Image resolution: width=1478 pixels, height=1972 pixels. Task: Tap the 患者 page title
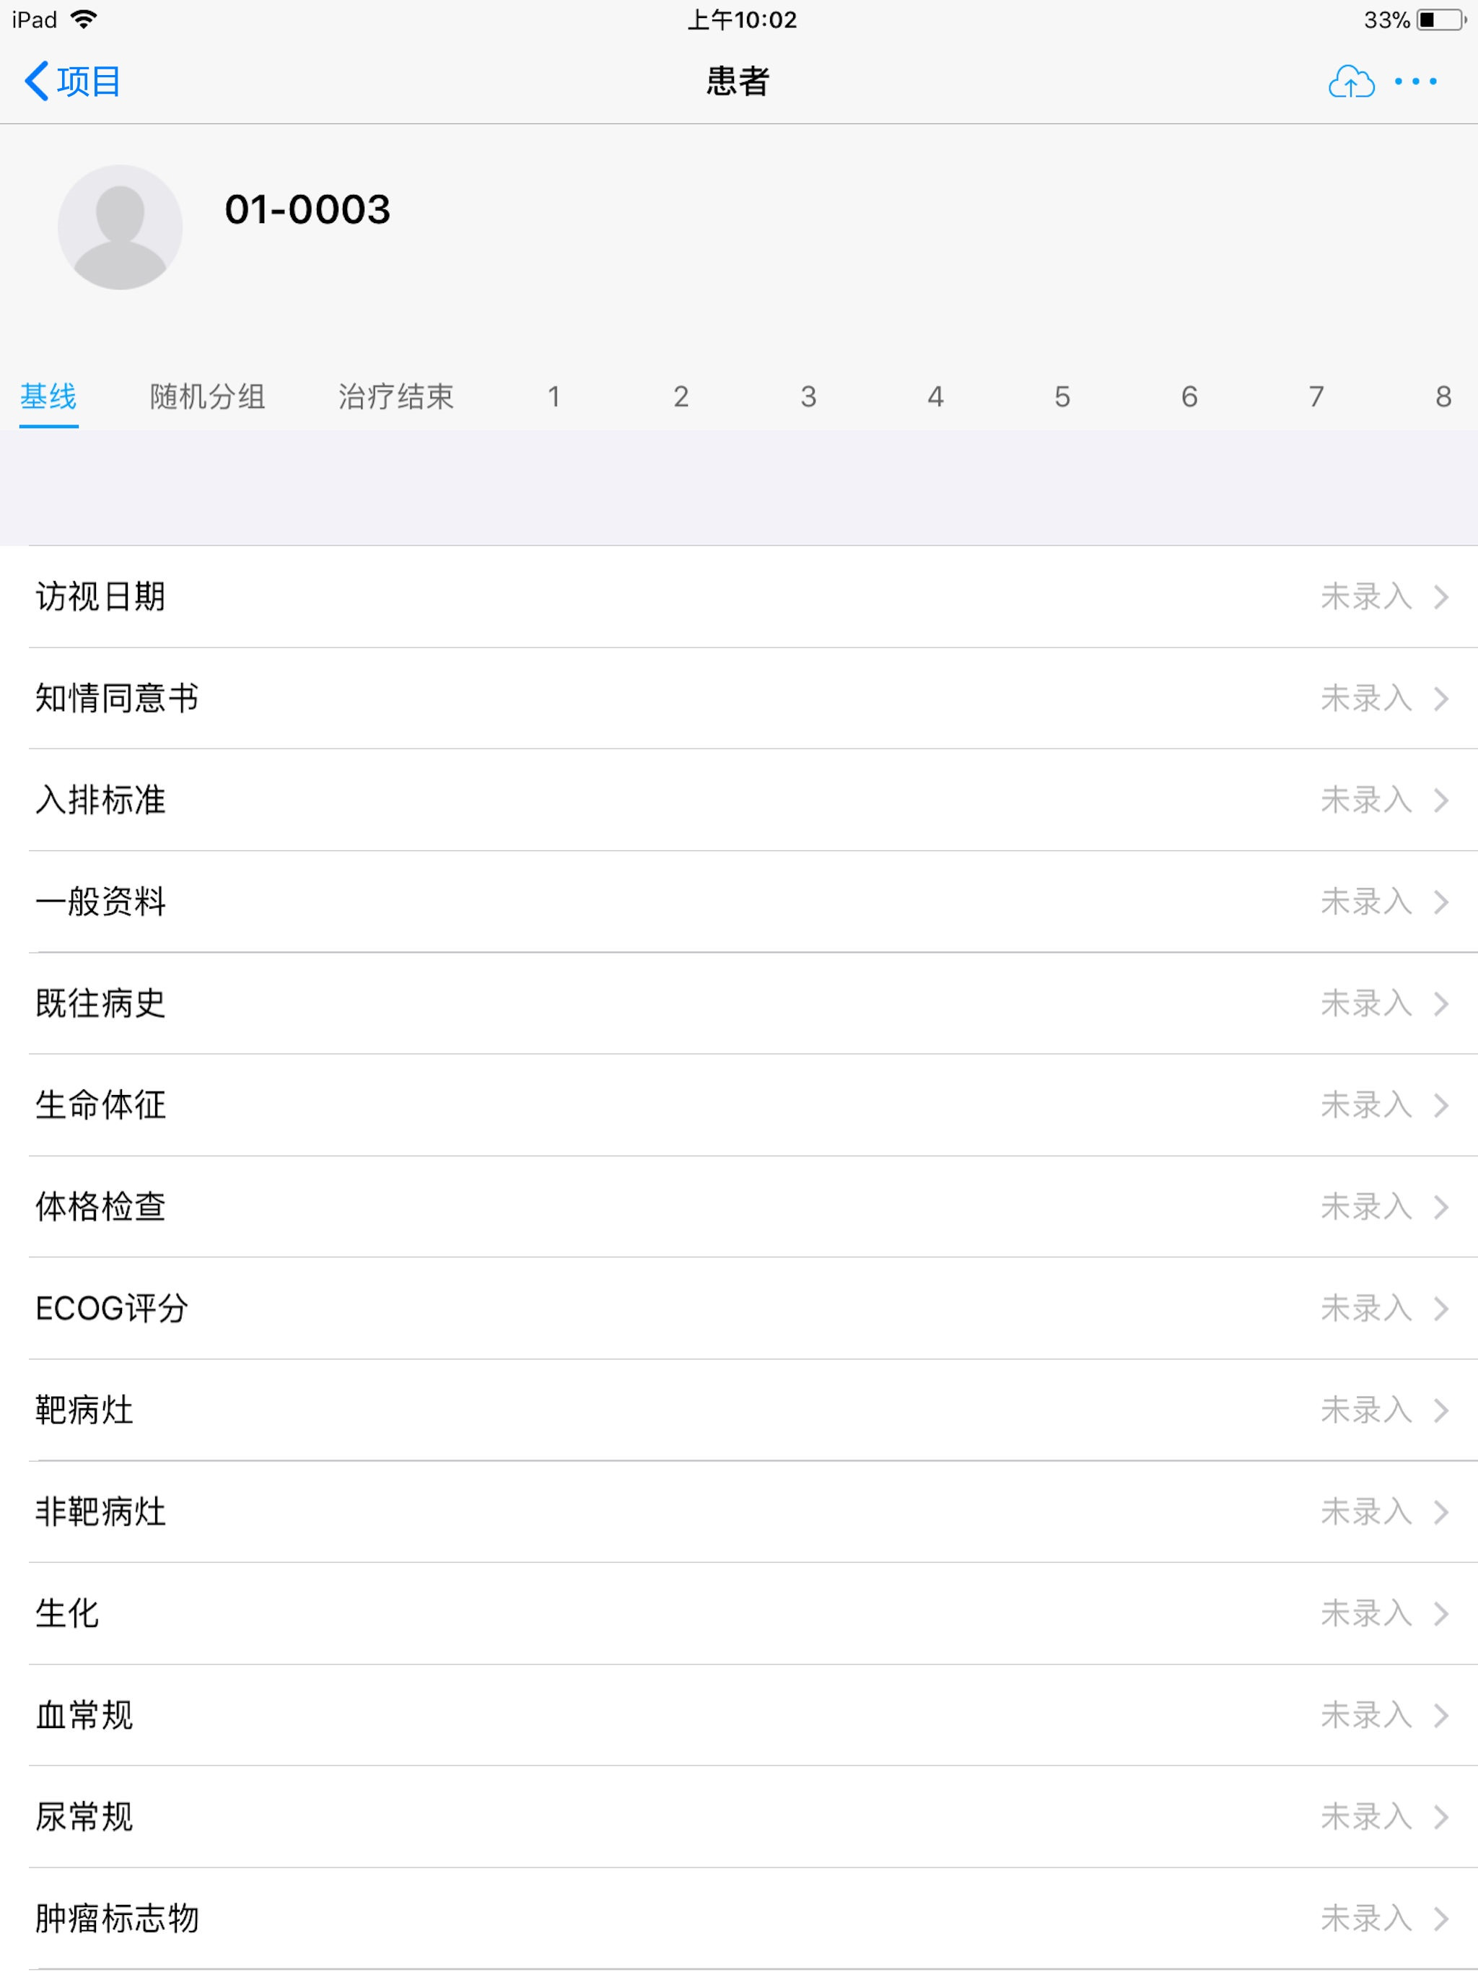[x=738, y=81]
